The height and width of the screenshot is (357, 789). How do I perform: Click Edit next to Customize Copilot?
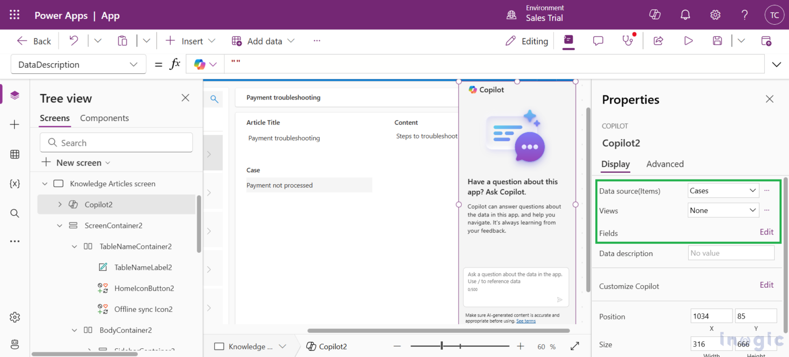point(766,285)
